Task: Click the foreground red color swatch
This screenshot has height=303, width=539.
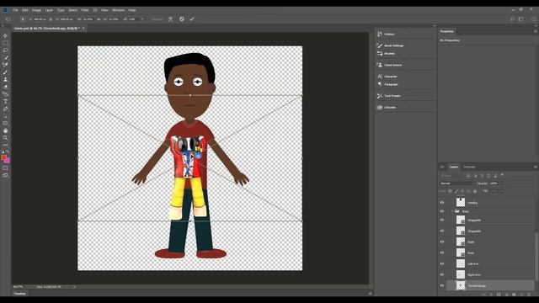Action: 3,157
